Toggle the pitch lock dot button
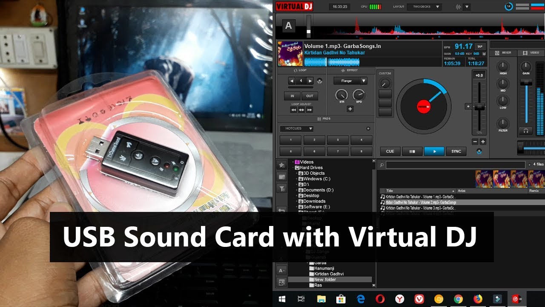This screenshot has width=545, height=307. click(468, 106)
